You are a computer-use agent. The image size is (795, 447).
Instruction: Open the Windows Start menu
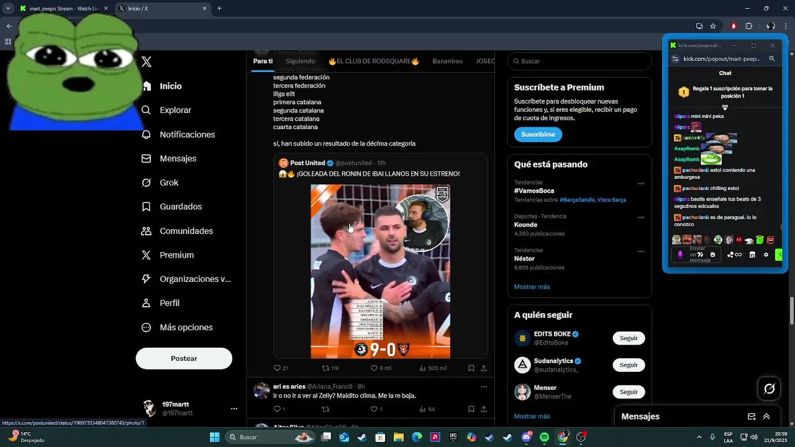click(x=214, y=437)
